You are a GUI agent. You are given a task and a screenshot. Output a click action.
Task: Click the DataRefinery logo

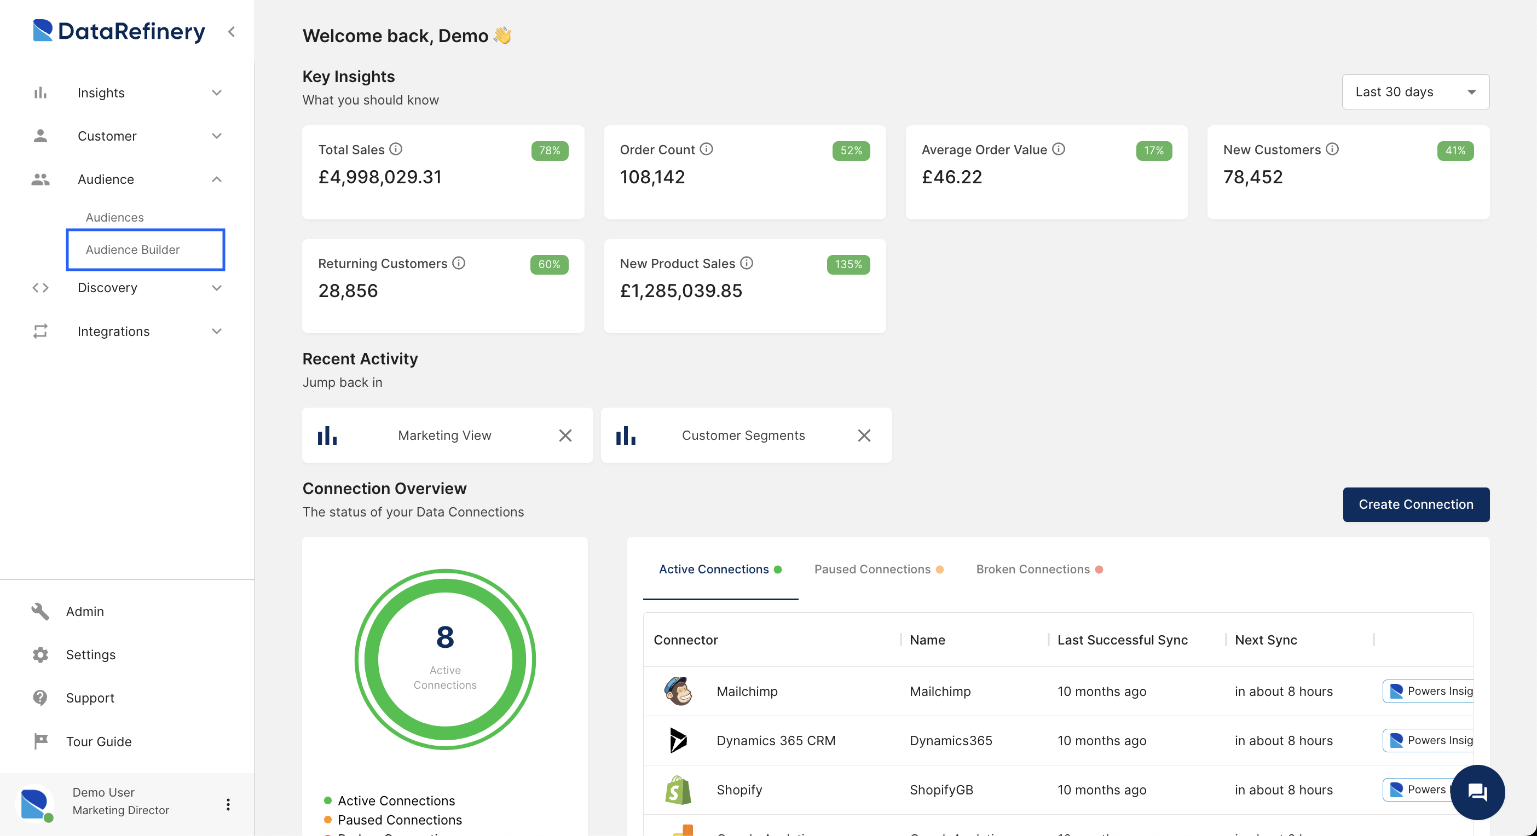[x=119, y=31]
